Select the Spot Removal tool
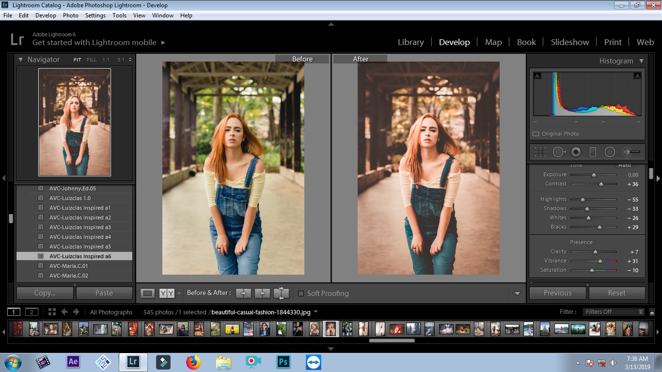Image resolution: width=662 pixels, height=372 pixels. [558, 152]
